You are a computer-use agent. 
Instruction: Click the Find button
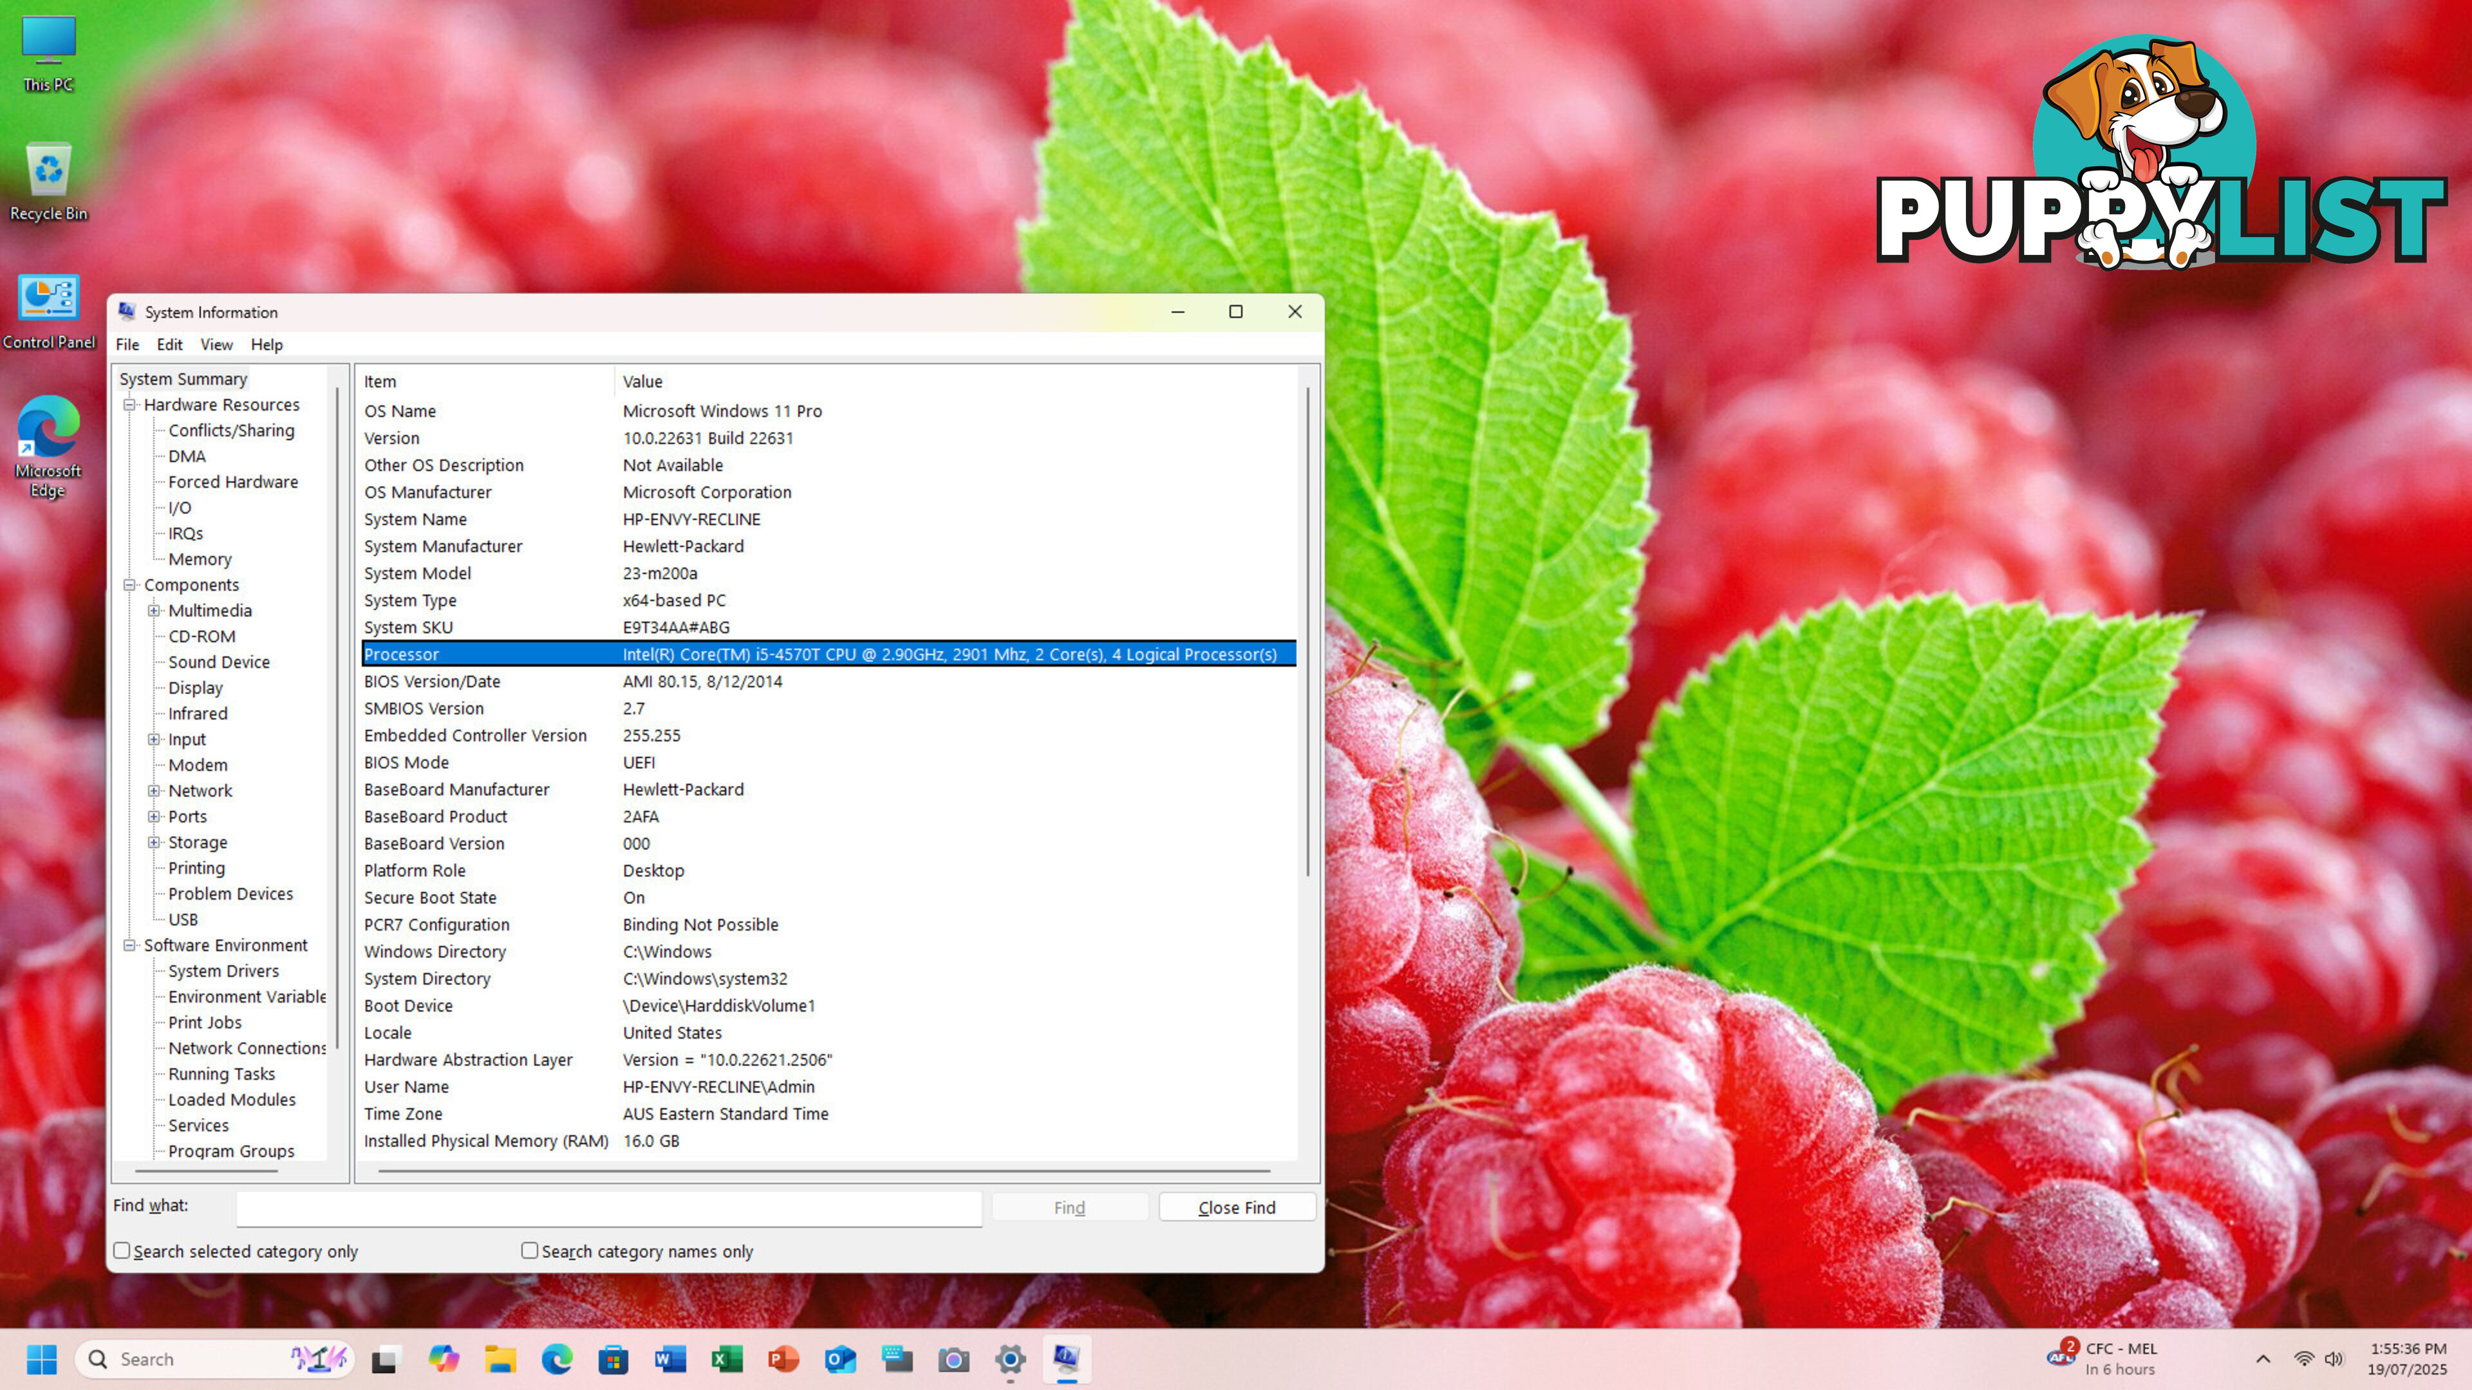[1070, 1208]
